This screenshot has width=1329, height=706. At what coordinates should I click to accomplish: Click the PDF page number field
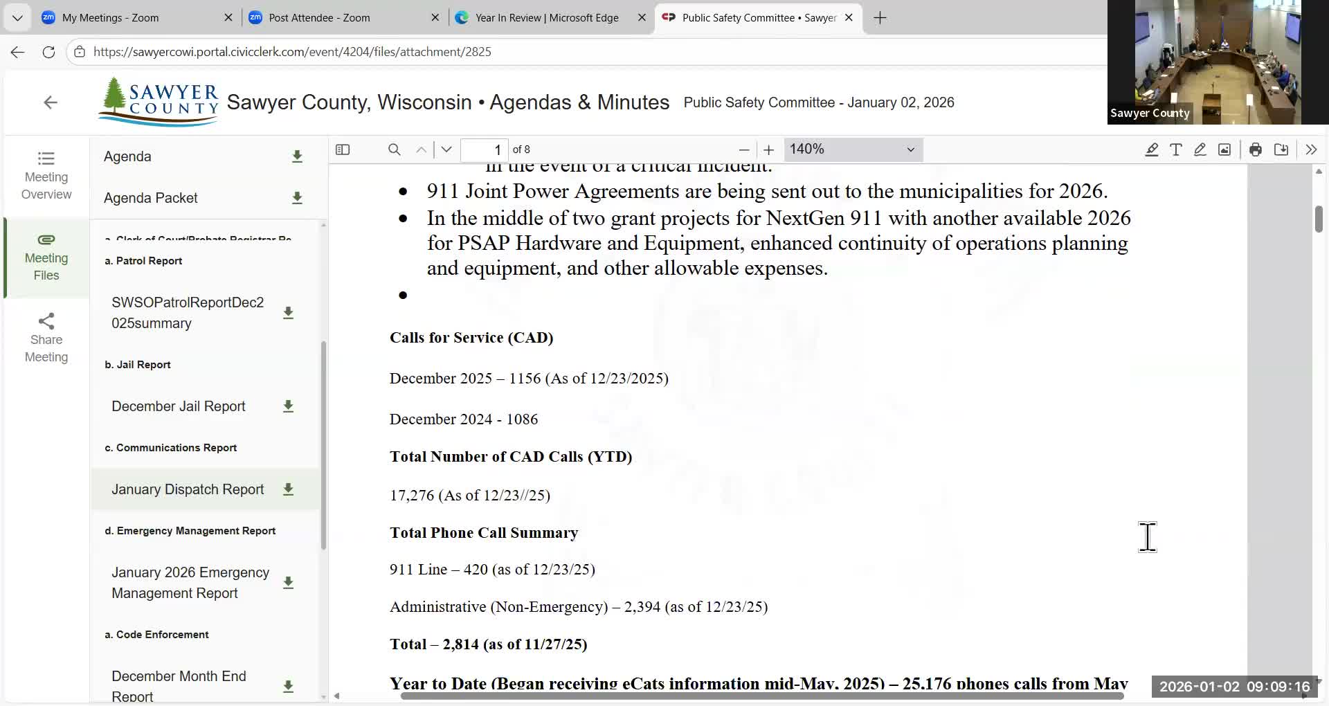pyautogui.click(x=484, y=150)
